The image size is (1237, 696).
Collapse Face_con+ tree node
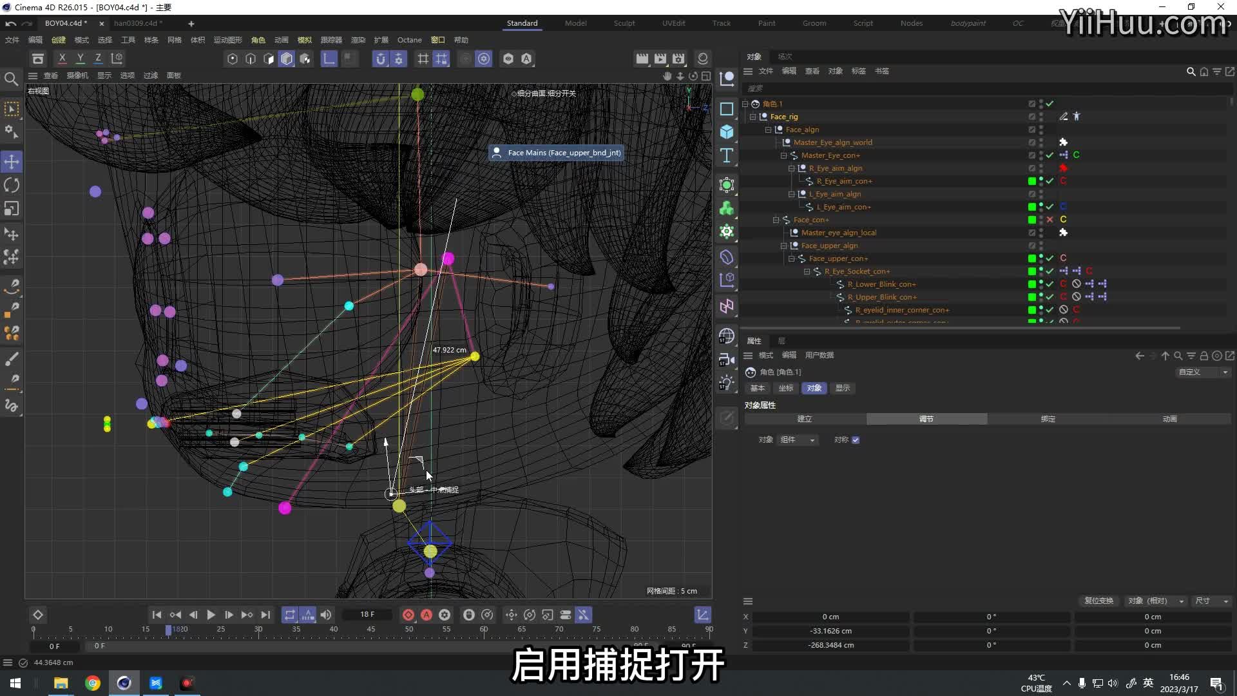[776, 220]
